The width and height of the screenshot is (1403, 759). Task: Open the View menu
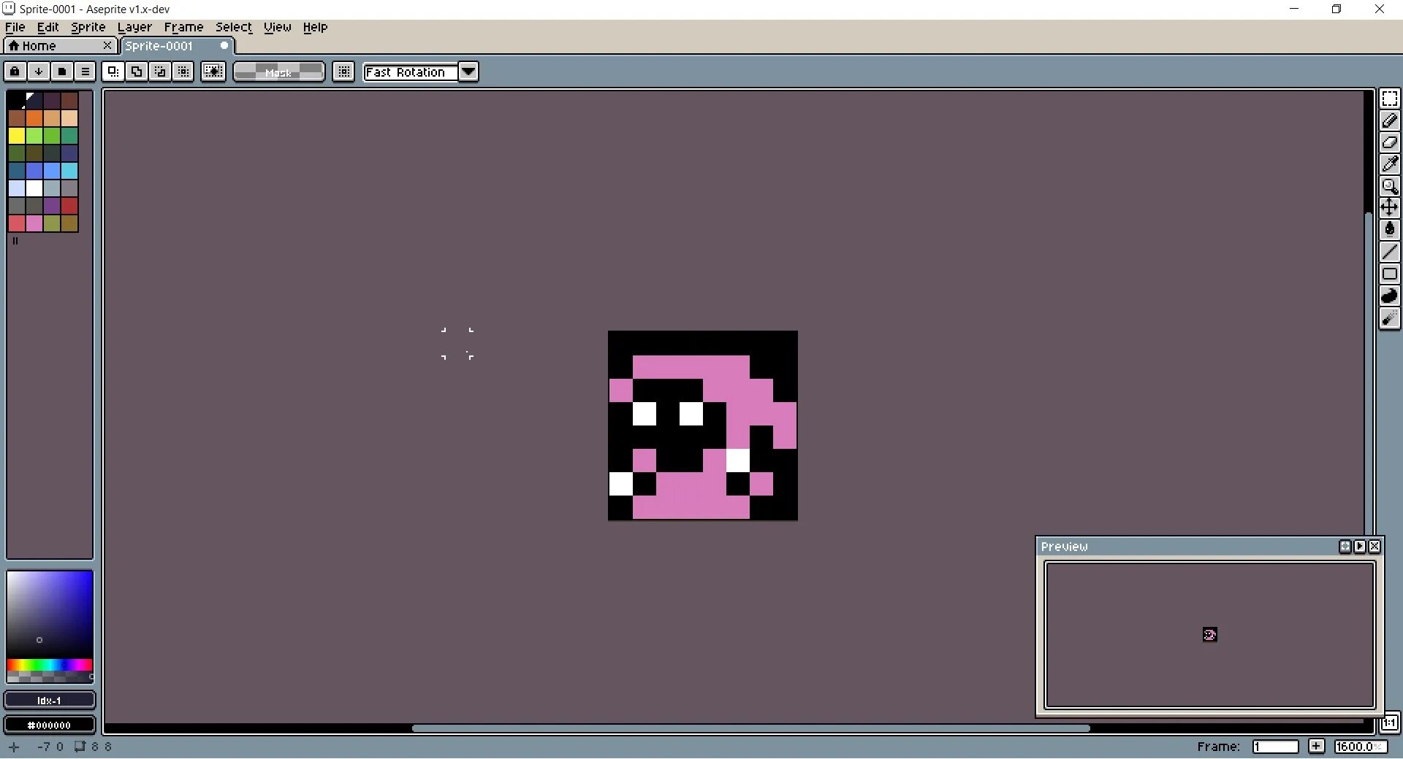pyautogui.click(x=278, y=27)
